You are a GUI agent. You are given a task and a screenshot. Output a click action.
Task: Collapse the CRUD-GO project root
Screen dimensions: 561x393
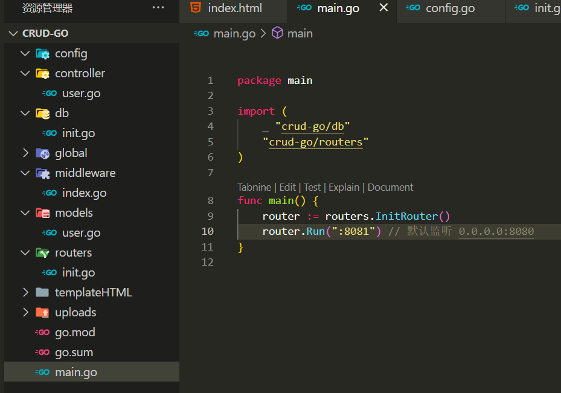click(x=13, y=33)
